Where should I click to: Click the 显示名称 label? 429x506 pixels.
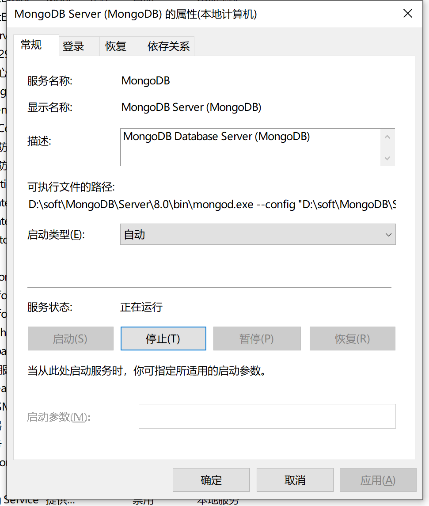49,107
